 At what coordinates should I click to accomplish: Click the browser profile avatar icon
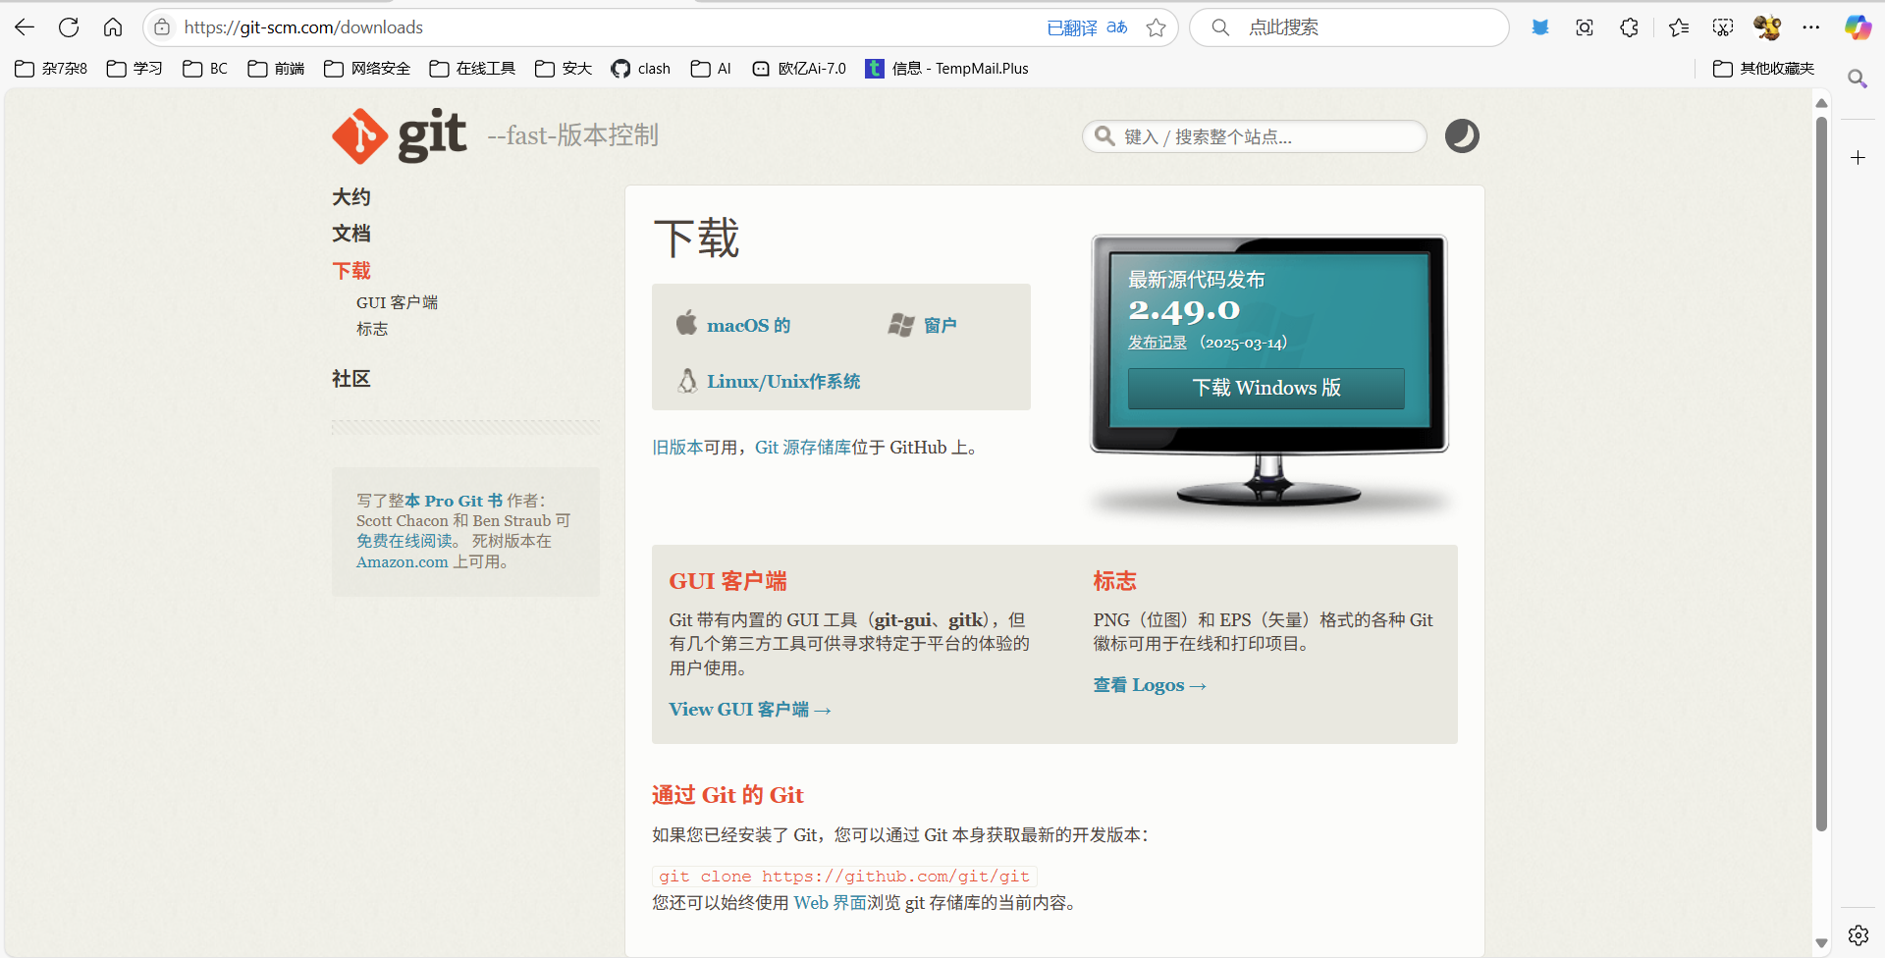[x=1767, y=27]
